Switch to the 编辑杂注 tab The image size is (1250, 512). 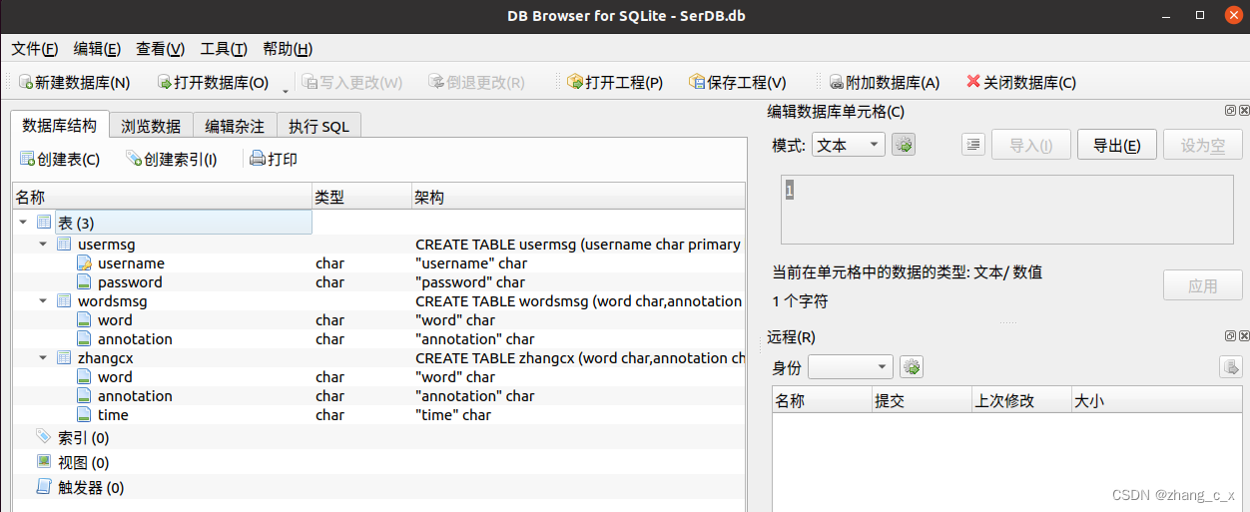(235, 126)
